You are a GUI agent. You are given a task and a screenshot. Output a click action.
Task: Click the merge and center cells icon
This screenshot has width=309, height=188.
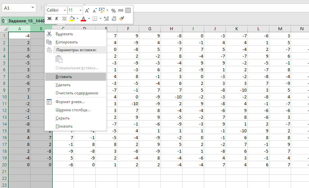pos(128,11)
